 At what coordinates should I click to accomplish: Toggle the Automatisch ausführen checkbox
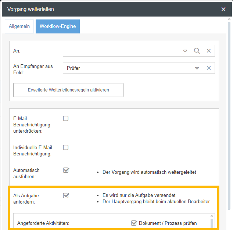[x=66, y=170]
